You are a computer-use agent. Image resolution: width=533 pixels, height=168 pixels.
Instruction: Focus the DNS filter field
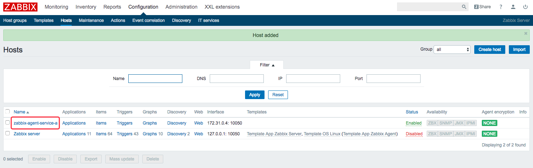[237, 79]
